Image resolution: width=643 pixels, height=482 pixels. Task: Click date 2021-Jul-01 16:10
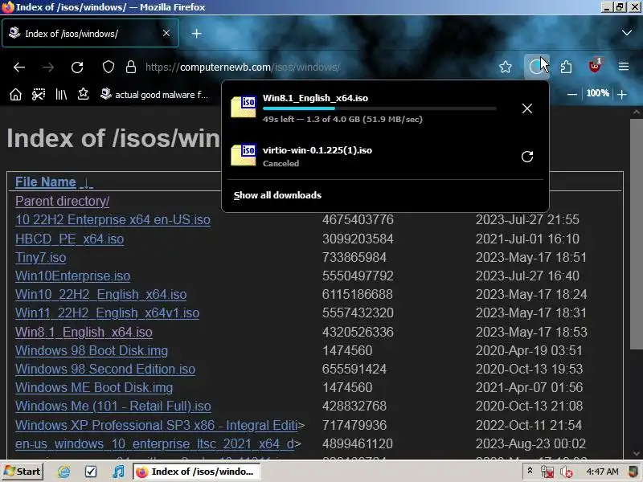pyautogui.click(x=527, y=239)
